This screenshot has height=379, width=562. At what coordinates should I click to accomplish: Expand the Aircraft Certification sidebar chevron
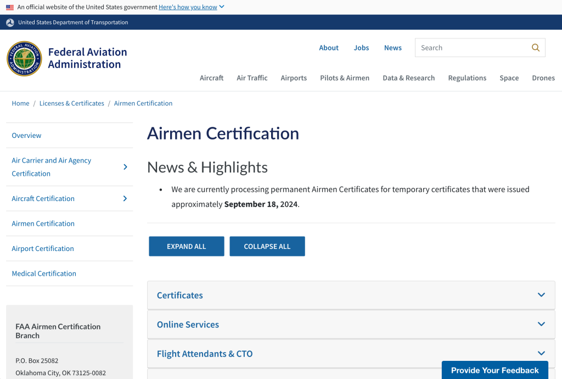pos(125,199)
